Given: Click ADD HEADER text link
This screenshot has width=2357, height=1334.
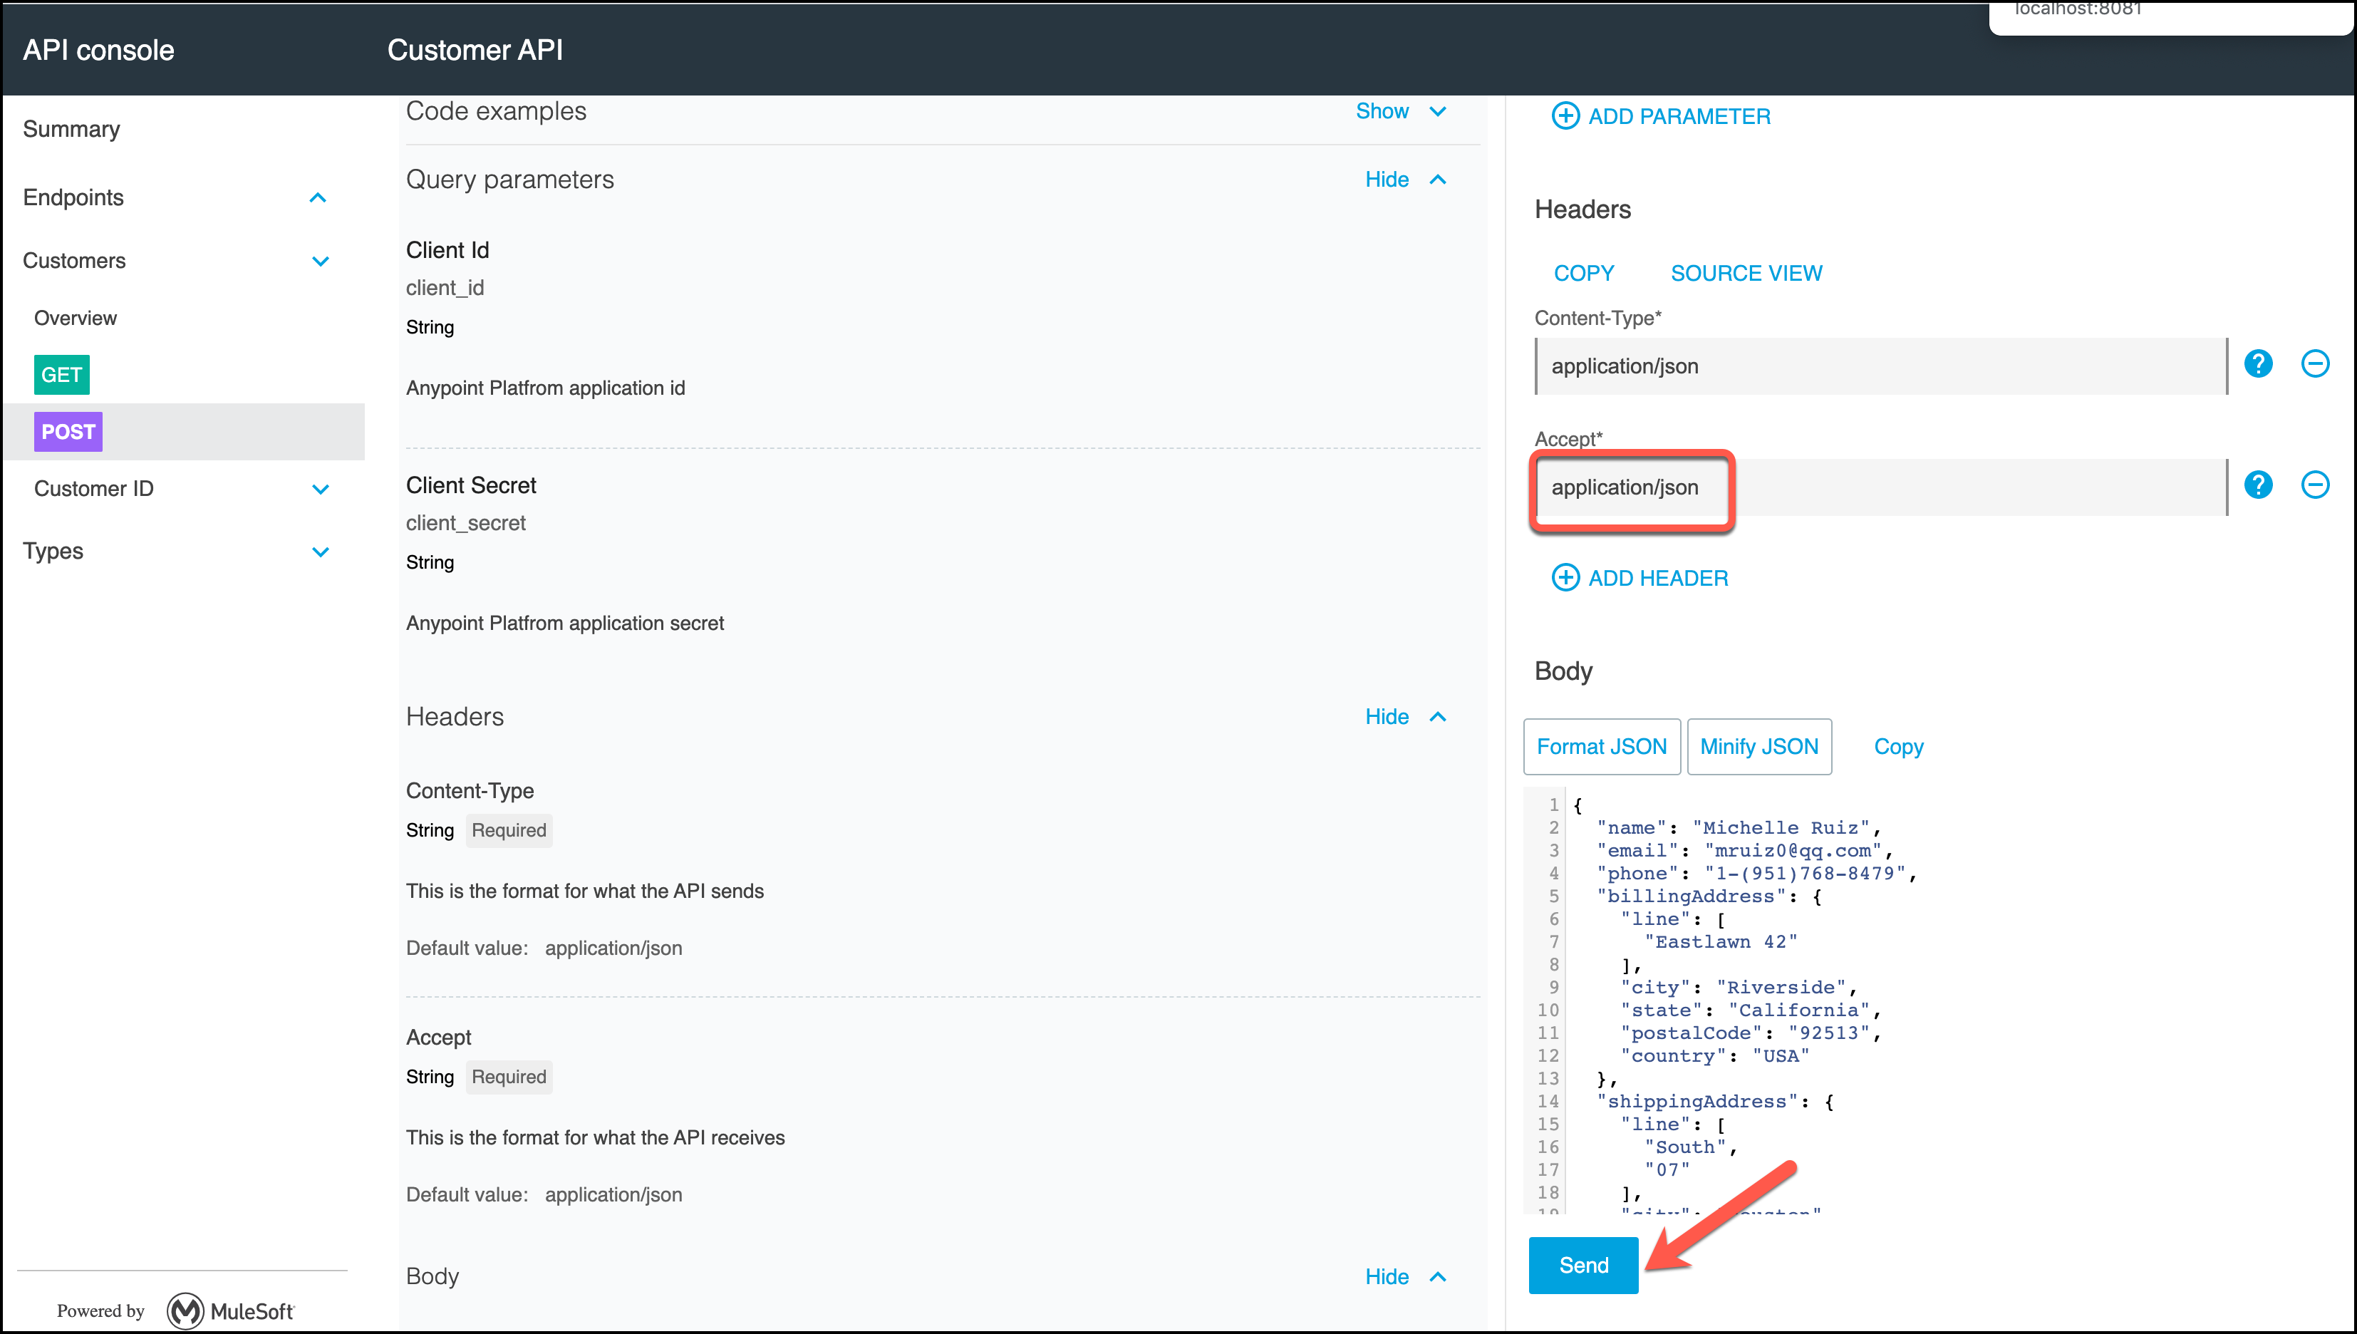Looking at the screenshot, I should (1658, 578).
